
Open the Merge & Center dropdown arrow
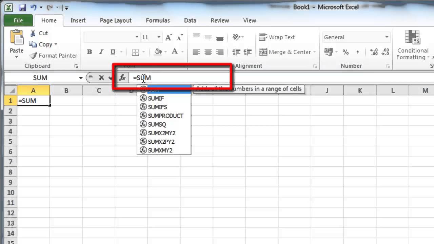pyautogui.click(x=314, y=52)
